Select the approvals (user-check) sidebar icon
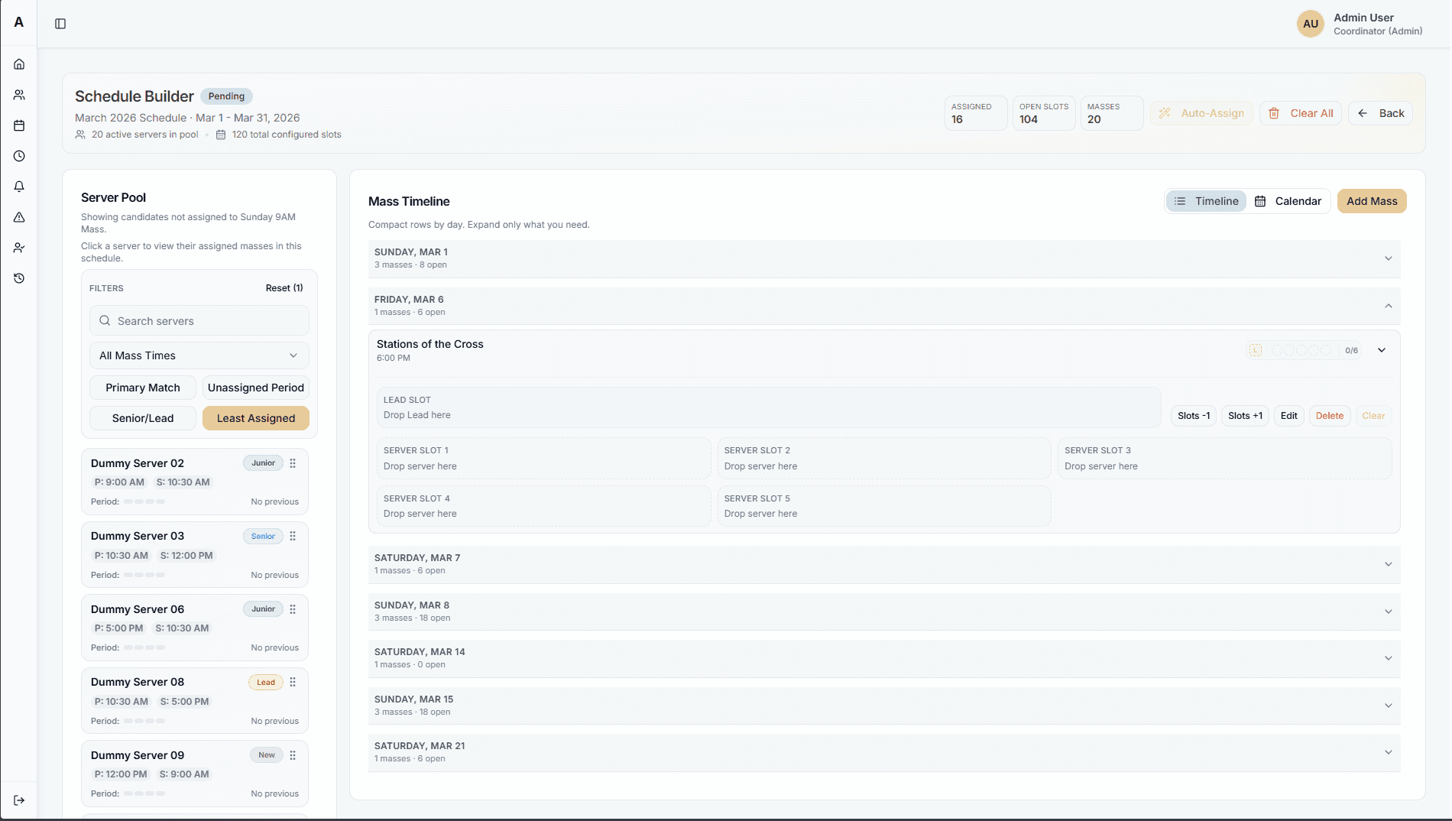1452x821 pixels. point(19,248)
